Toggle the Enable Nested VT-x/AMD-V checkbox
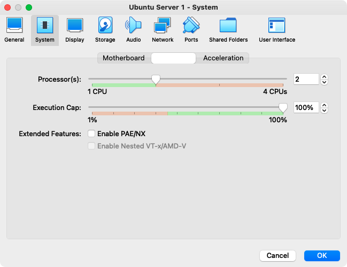This screenshot has width=347, height=267. (92, 146)
